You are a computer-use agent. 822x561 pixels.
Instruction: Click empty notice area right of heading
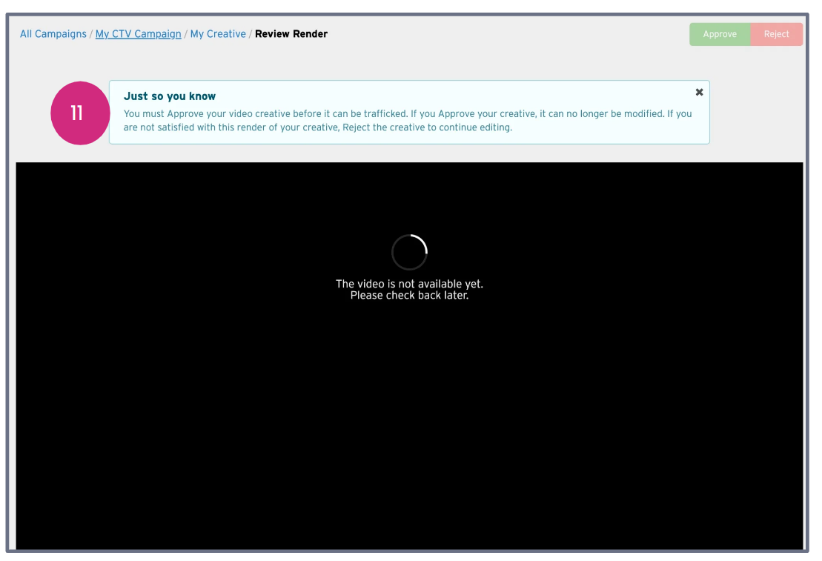pyautogui.click(x=445, y=96)
